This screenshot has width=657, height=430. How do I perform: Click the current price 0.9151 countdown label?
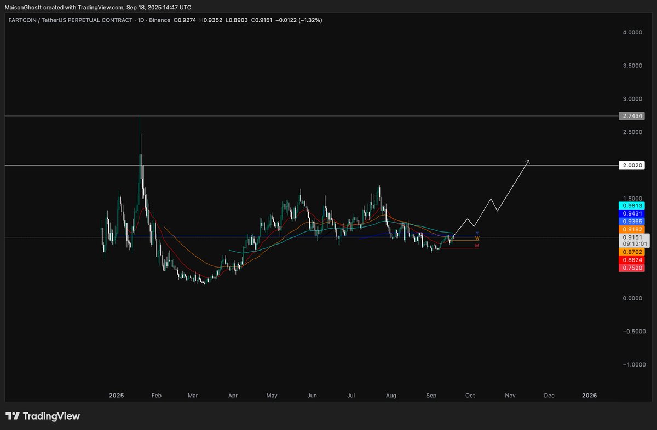click(x=632, y=241)
